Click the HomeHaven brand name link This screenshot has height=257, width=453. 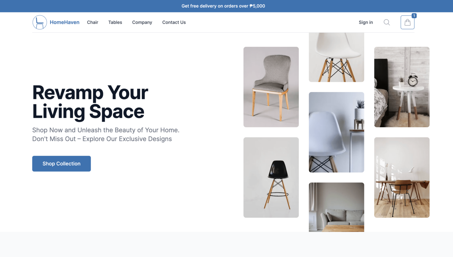[x=65, y=22]
